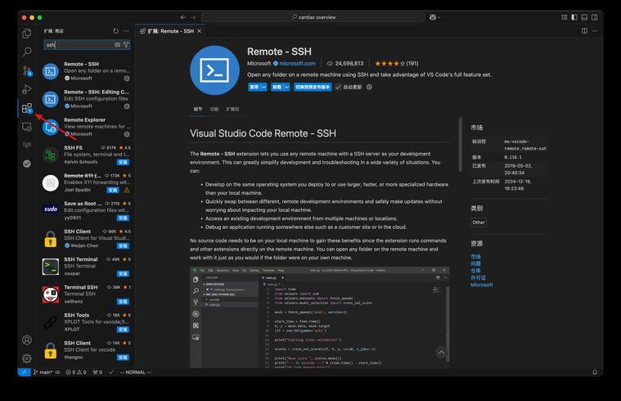Screen dimensions: 621x401
Task: Select the Remote - SSH editor tab
Action: click(x=170, y=31)
